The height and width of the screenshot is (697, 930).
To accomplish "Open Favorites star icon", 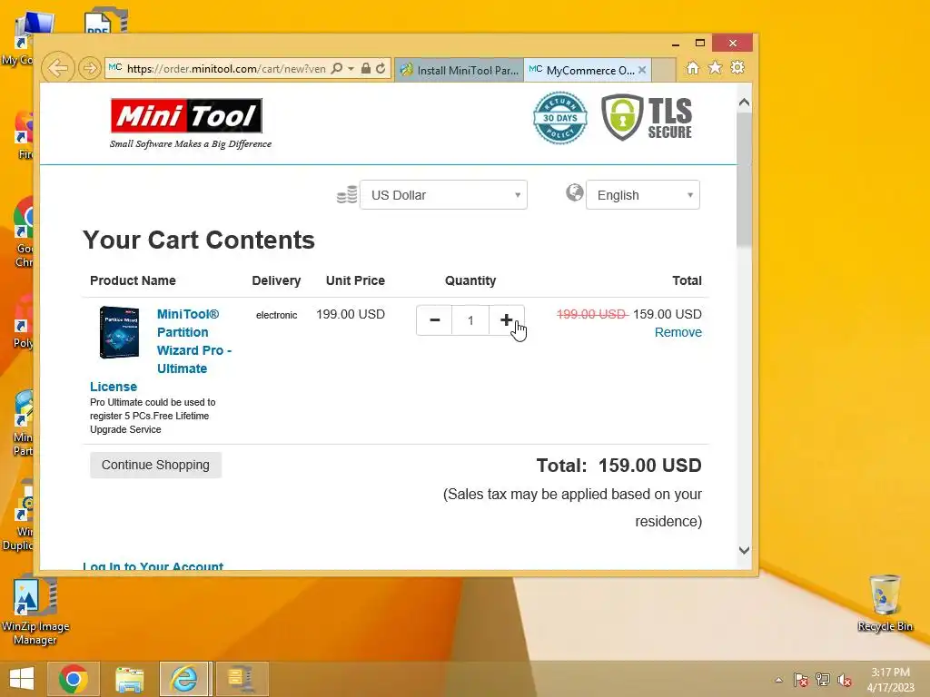I will point(716,68).
